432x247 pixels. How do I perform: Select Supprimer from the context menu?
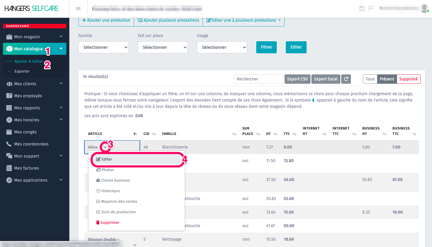click(x=110, y=223)
